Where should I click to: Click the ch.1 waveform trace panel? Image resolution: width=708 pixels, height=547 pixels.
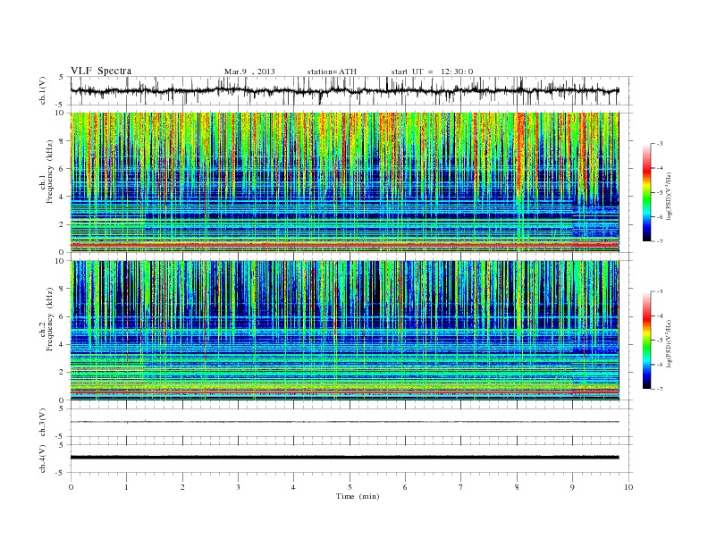click(x=351, y=90)
